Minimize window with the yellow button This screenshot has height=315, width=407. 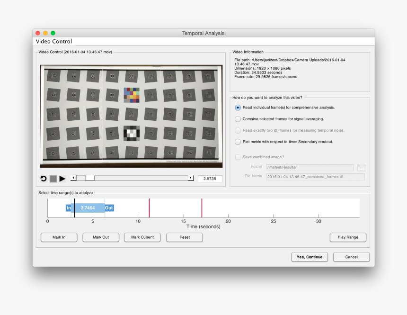45,33
